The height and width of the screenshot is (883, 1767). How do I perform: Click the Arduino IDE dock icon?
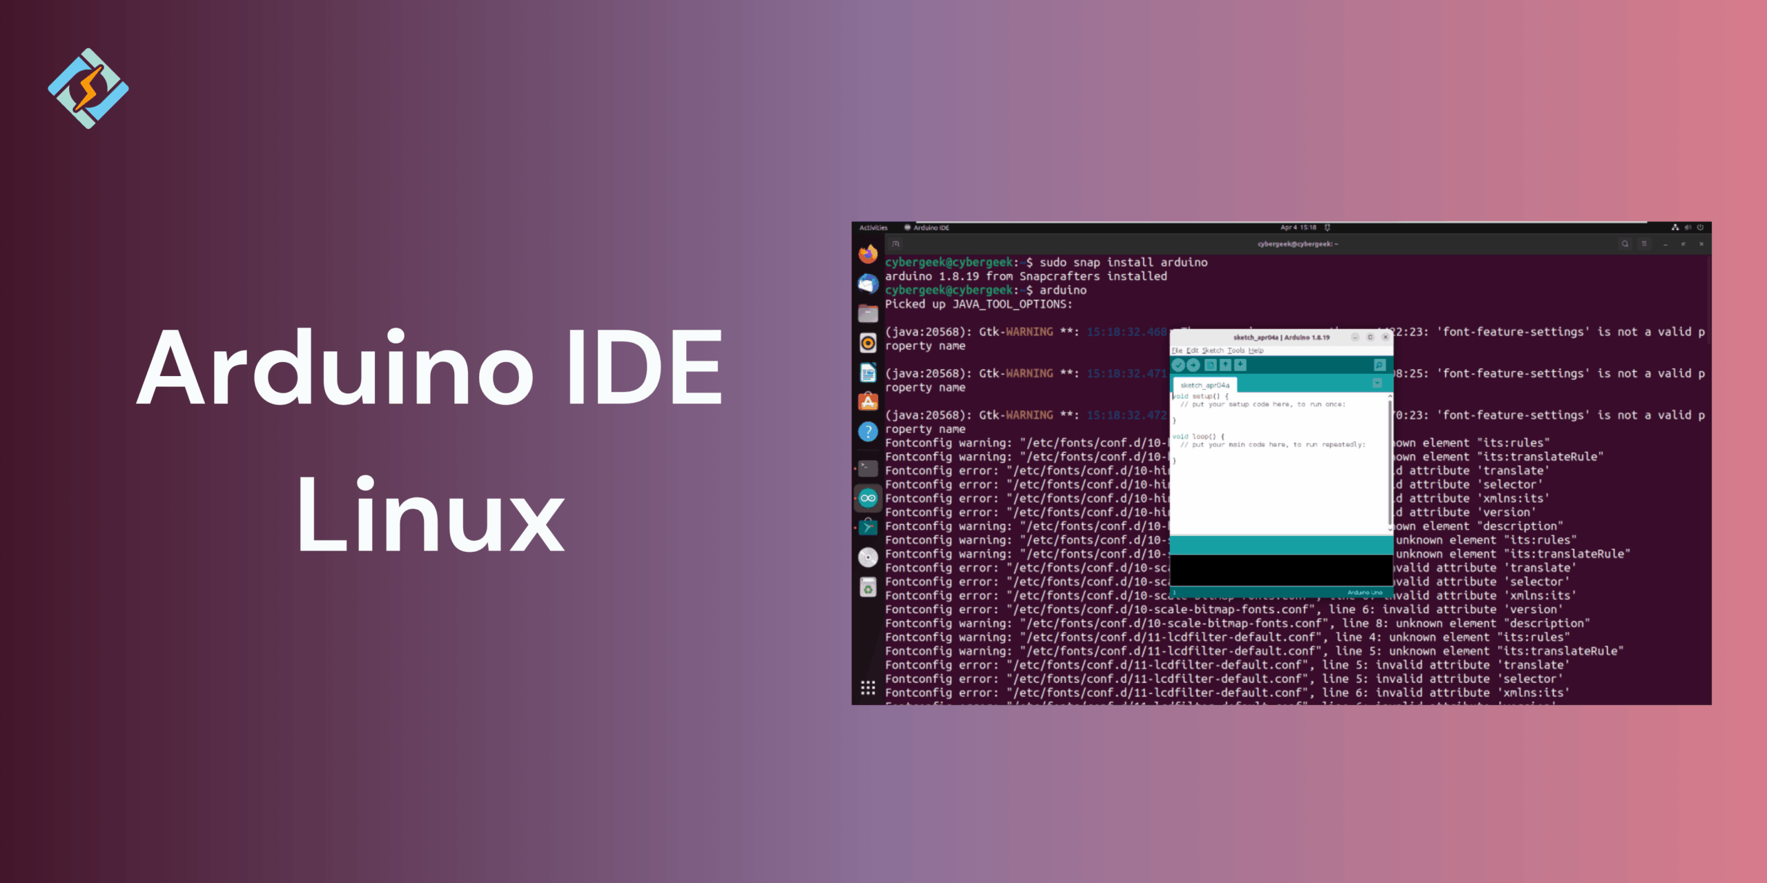(868, 498)
